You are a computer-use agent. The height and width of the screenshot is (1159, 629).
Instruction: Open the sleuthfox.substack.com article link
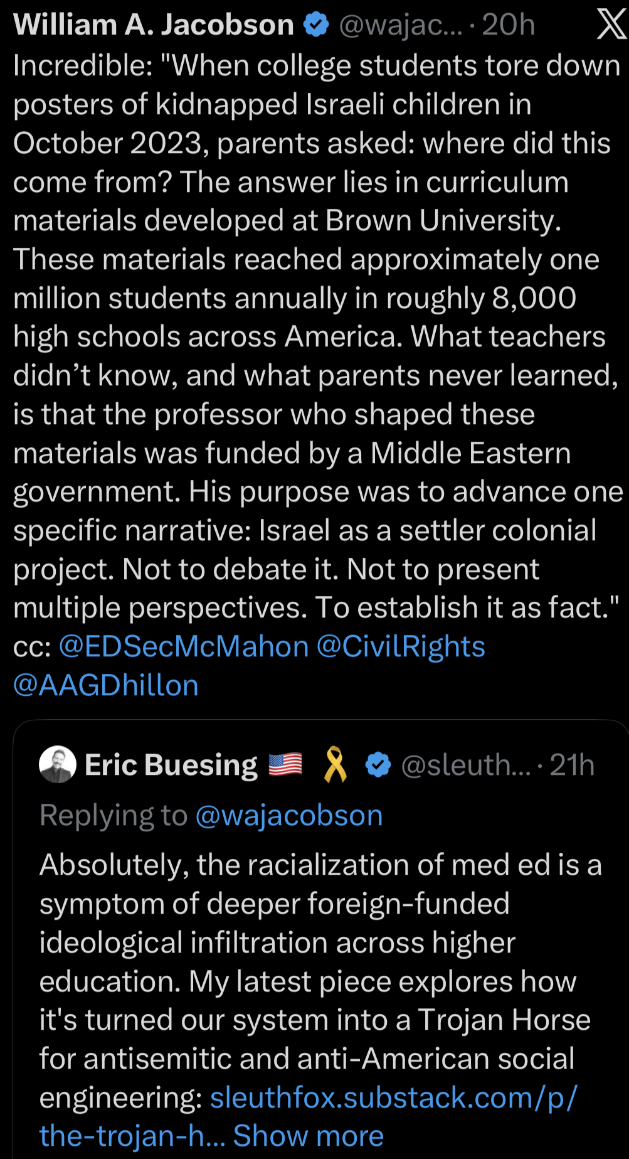pyautogui.click(x=393, y=1098)
